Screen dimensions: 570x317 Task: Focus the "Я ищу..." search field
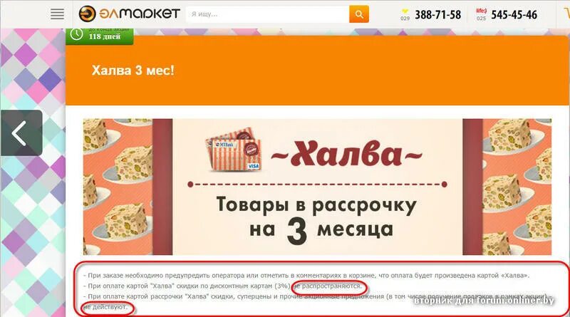[268, 14]
